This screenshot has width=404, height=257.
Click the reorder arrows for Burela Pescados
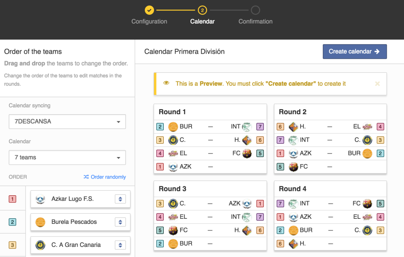[x=120, y=222]
